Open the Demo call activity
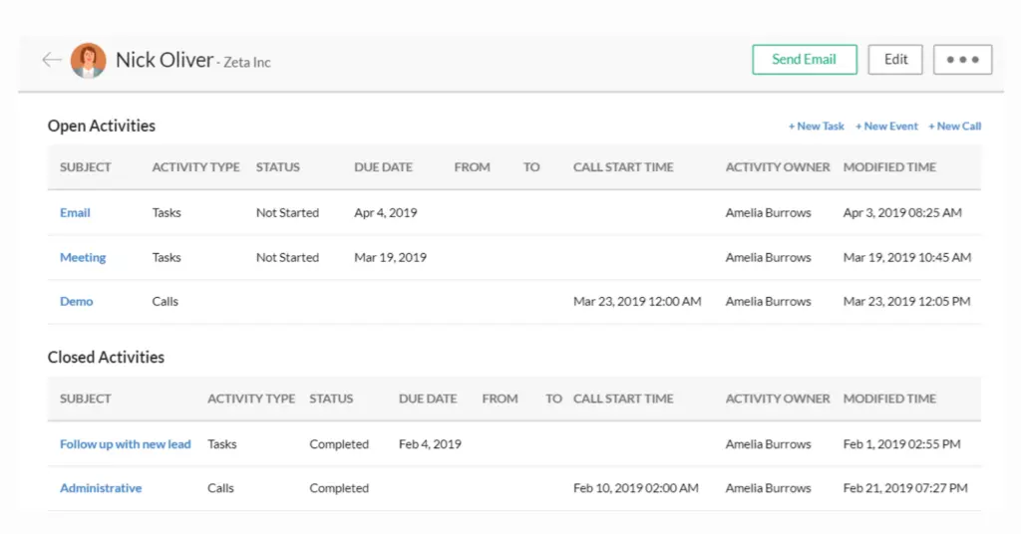The height and width of the screenshot is (534, 1021). (77, 301)
